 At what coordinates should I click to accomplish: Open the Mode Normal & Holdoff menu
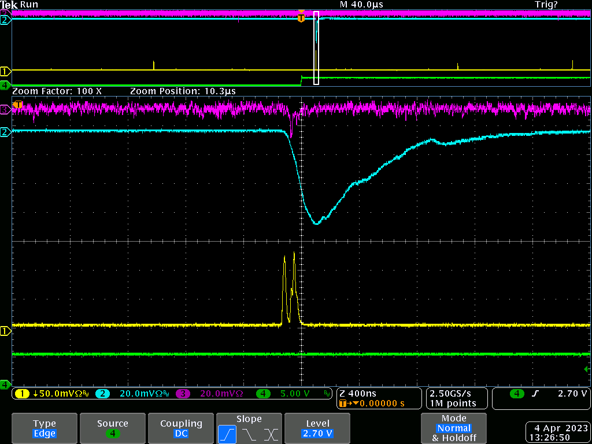coord(454,428)
